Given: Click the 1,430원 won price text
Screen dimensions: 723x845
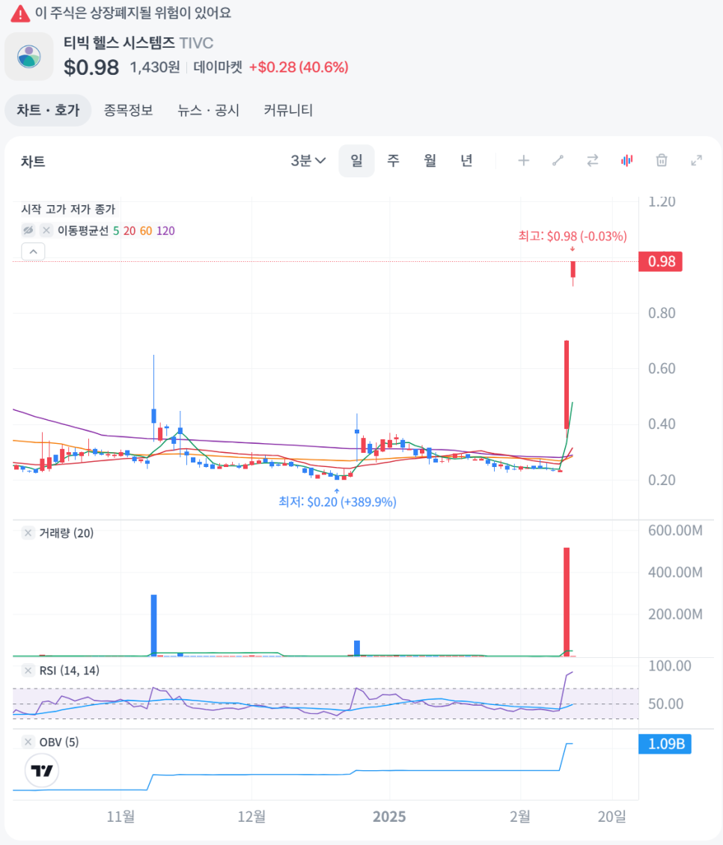Looking at the screenshot, I should 155,67.
